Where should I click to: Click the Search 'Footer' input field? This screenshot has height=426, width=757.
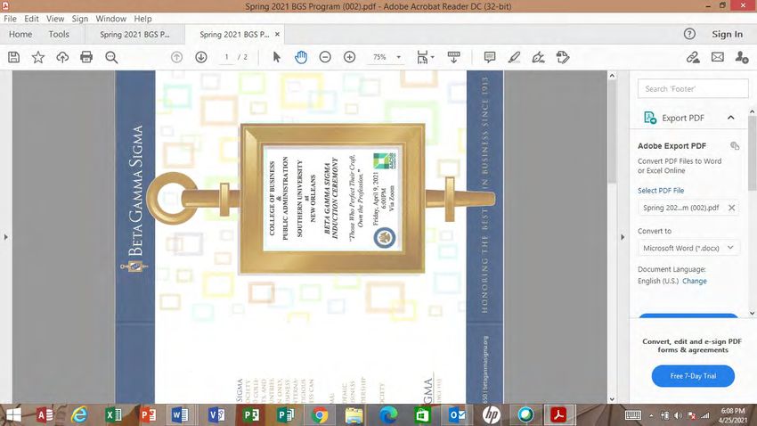pos(693,89)
